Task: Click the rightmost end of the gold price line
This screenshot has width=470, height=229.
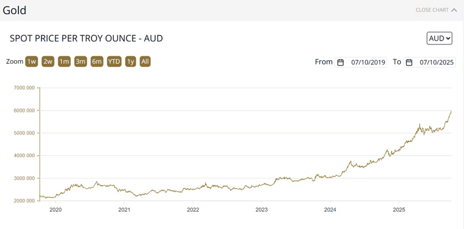Action: click(451, 111)
